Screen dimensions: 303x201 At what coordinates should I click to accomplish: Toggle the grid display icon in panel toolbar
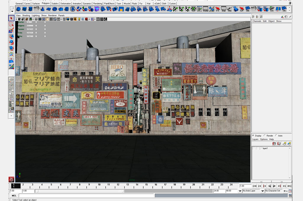pyautogui.click(x=36, y=19)
